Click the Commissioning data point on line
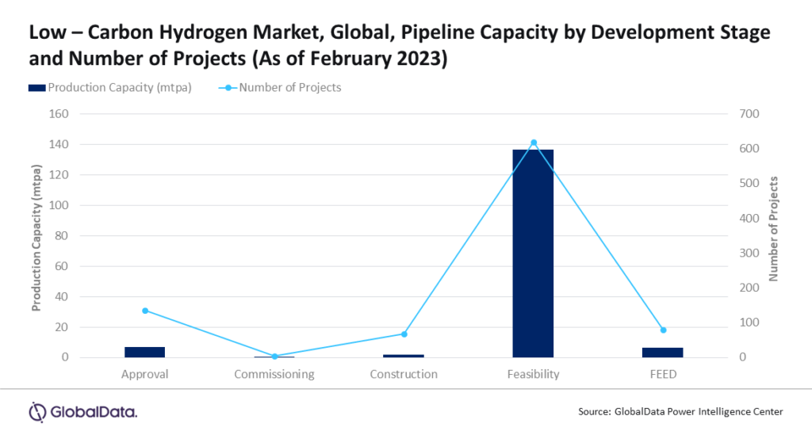This screenshot has width=812, height=435. click(x=274, y=357)
